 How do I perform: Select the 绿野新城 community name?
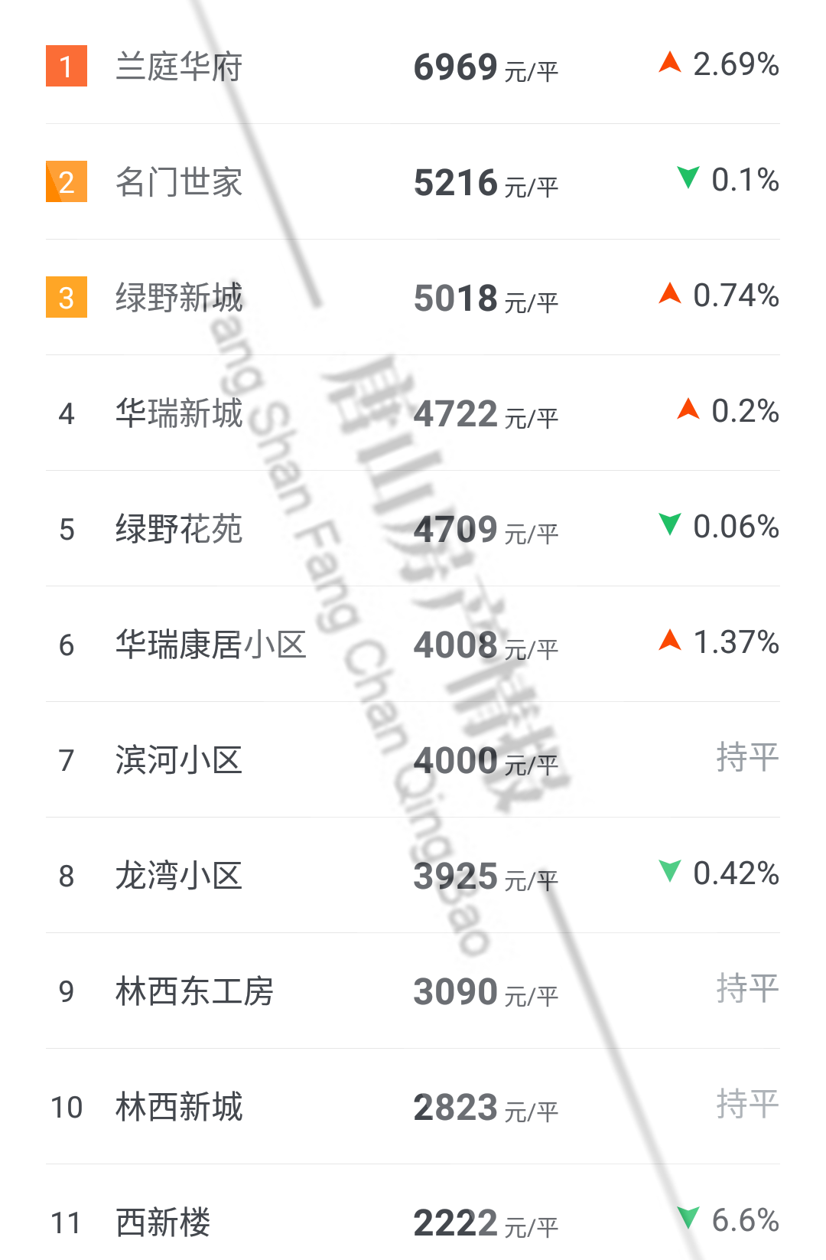point(179,298)
